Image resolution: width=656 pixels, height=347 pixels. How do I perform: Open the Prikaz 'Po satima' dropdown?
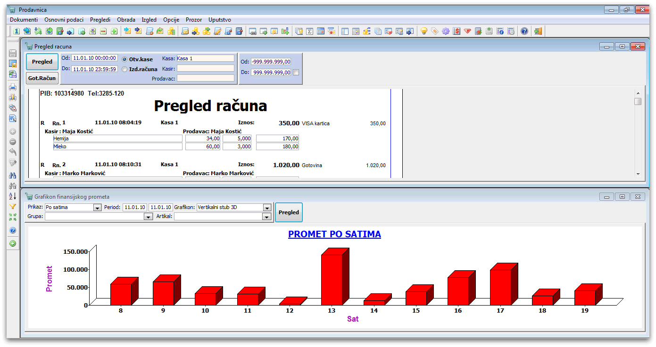[x=97, y=208]
